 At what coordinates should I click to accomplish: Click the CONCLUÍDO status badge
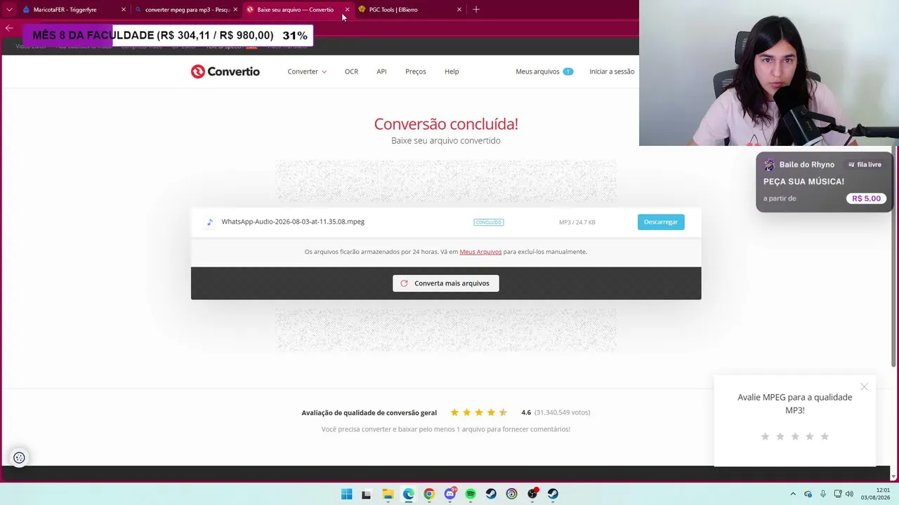pyautogui.click(x=488, y=222)
